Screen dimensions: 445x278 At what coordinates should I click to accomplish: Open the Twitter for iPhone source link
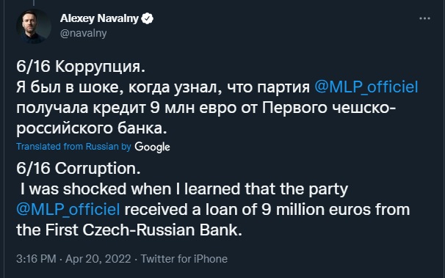[184, 259]
